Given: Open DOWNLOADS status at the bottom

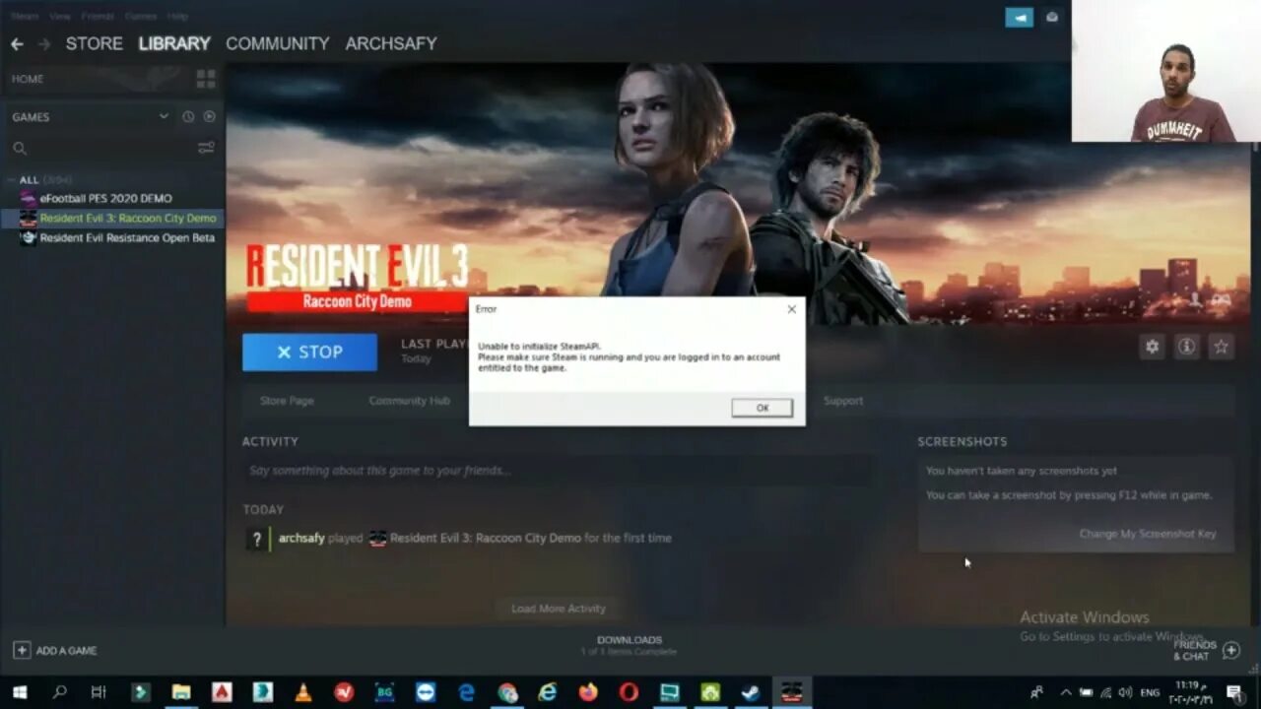Looking at the screenshot, I should [x=630, y=646].
